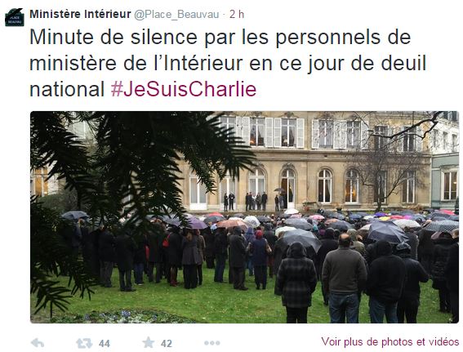
Task: Retweet the post via retweet icon
Action: coord(84,343)
